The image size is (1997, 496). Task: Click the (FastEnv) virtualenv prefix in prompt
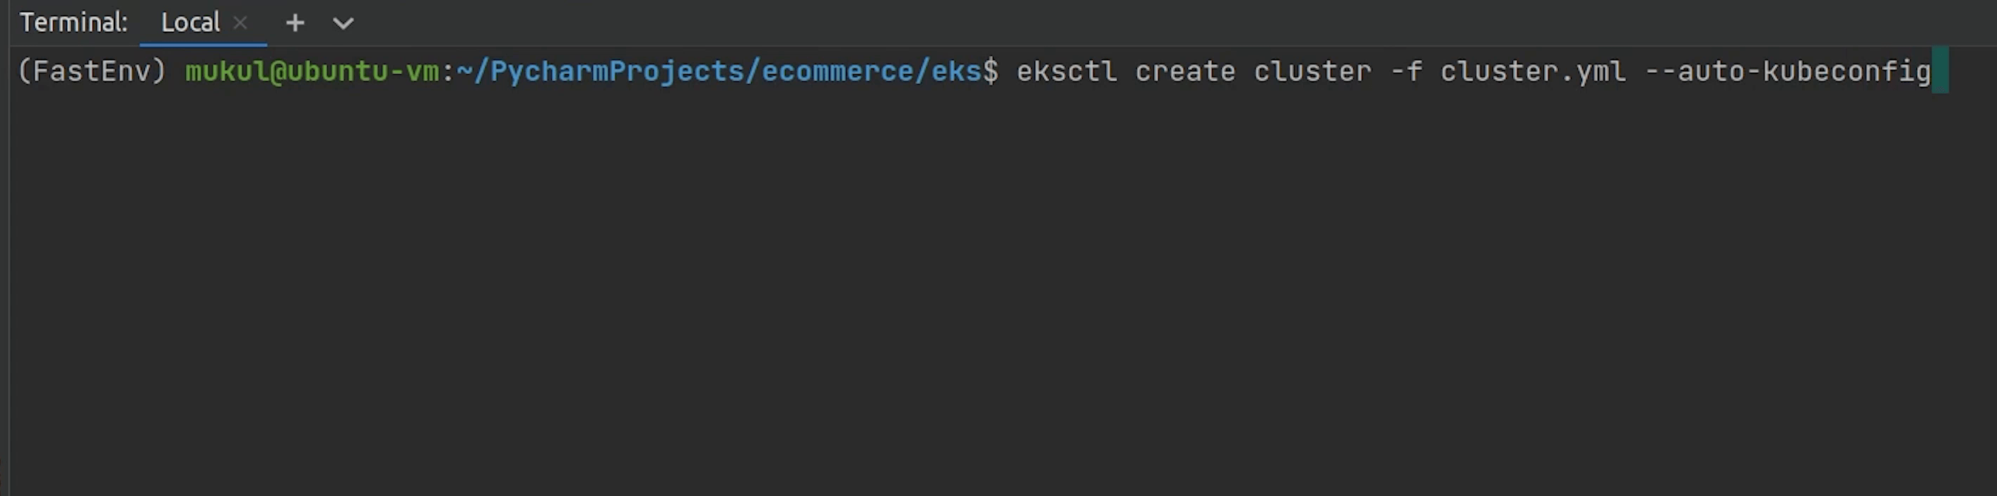(x=91, y=71)
